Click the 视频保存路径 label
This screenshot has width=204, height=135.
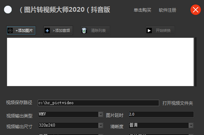(x=19, y=102)
